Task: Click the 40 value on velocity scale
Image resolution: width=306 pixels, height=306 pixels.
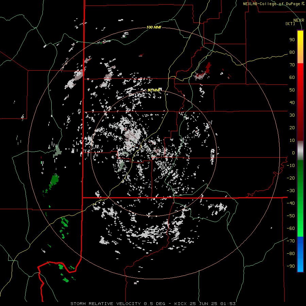Action: 292,102
